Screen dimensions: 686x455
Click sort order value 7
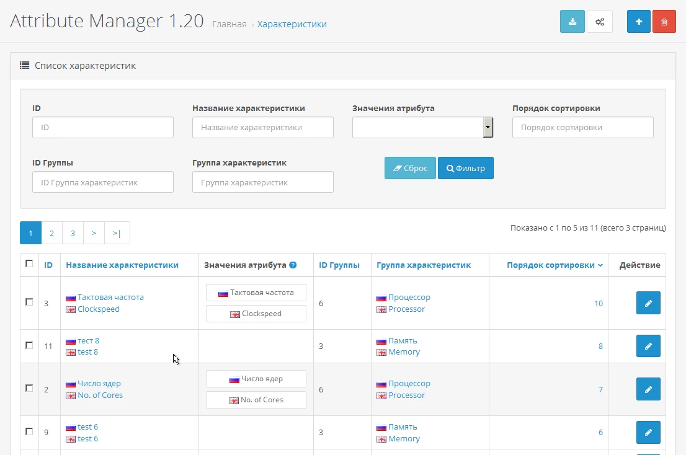coord(600,389)
